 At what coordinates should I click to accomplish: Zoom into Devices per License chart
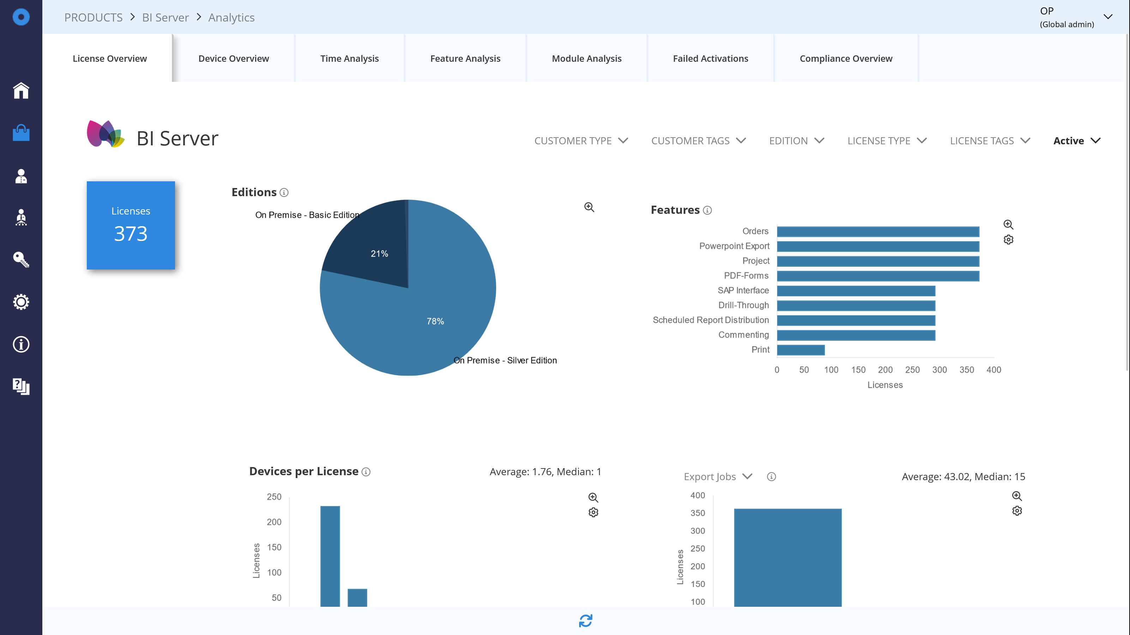593,497
